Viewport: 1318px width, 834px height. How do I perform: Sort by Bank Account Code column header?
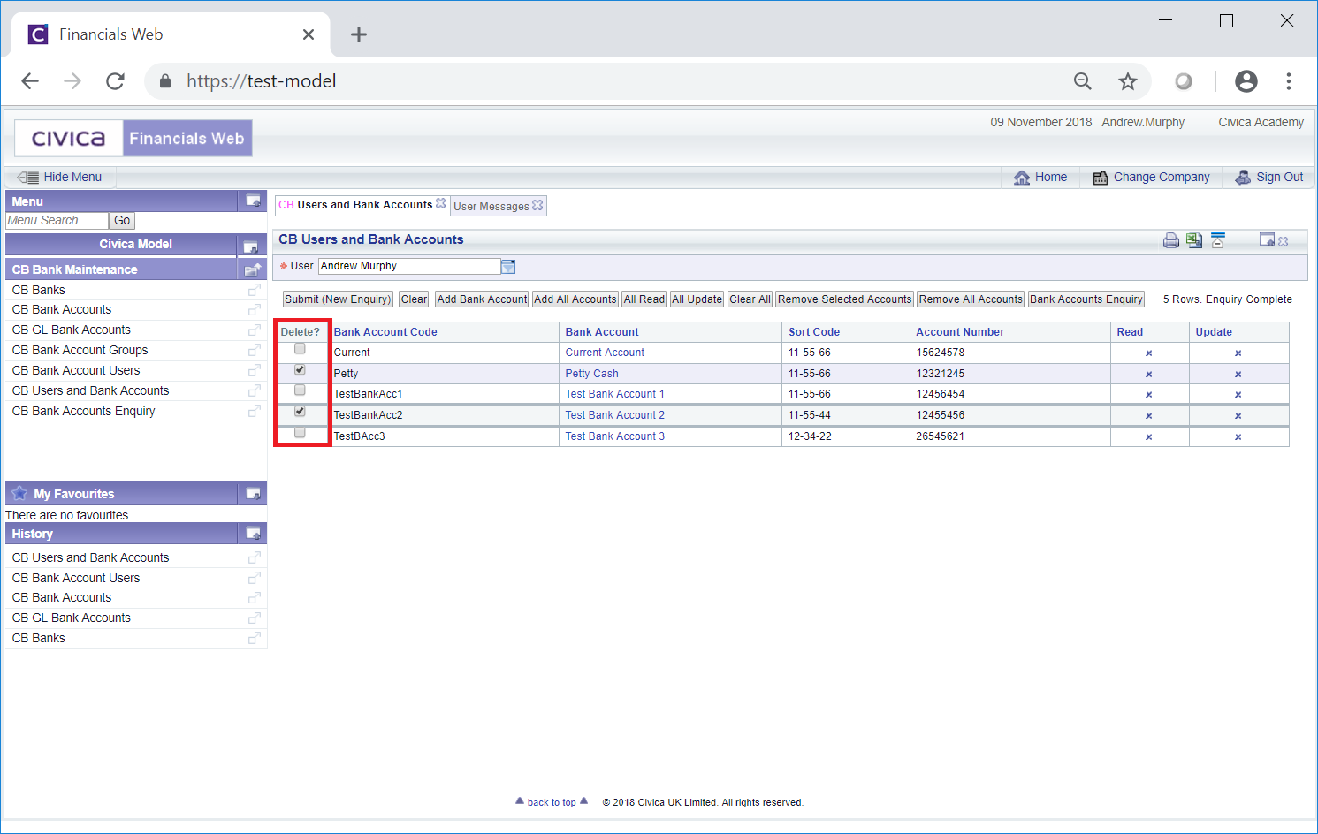click(385, 332)
